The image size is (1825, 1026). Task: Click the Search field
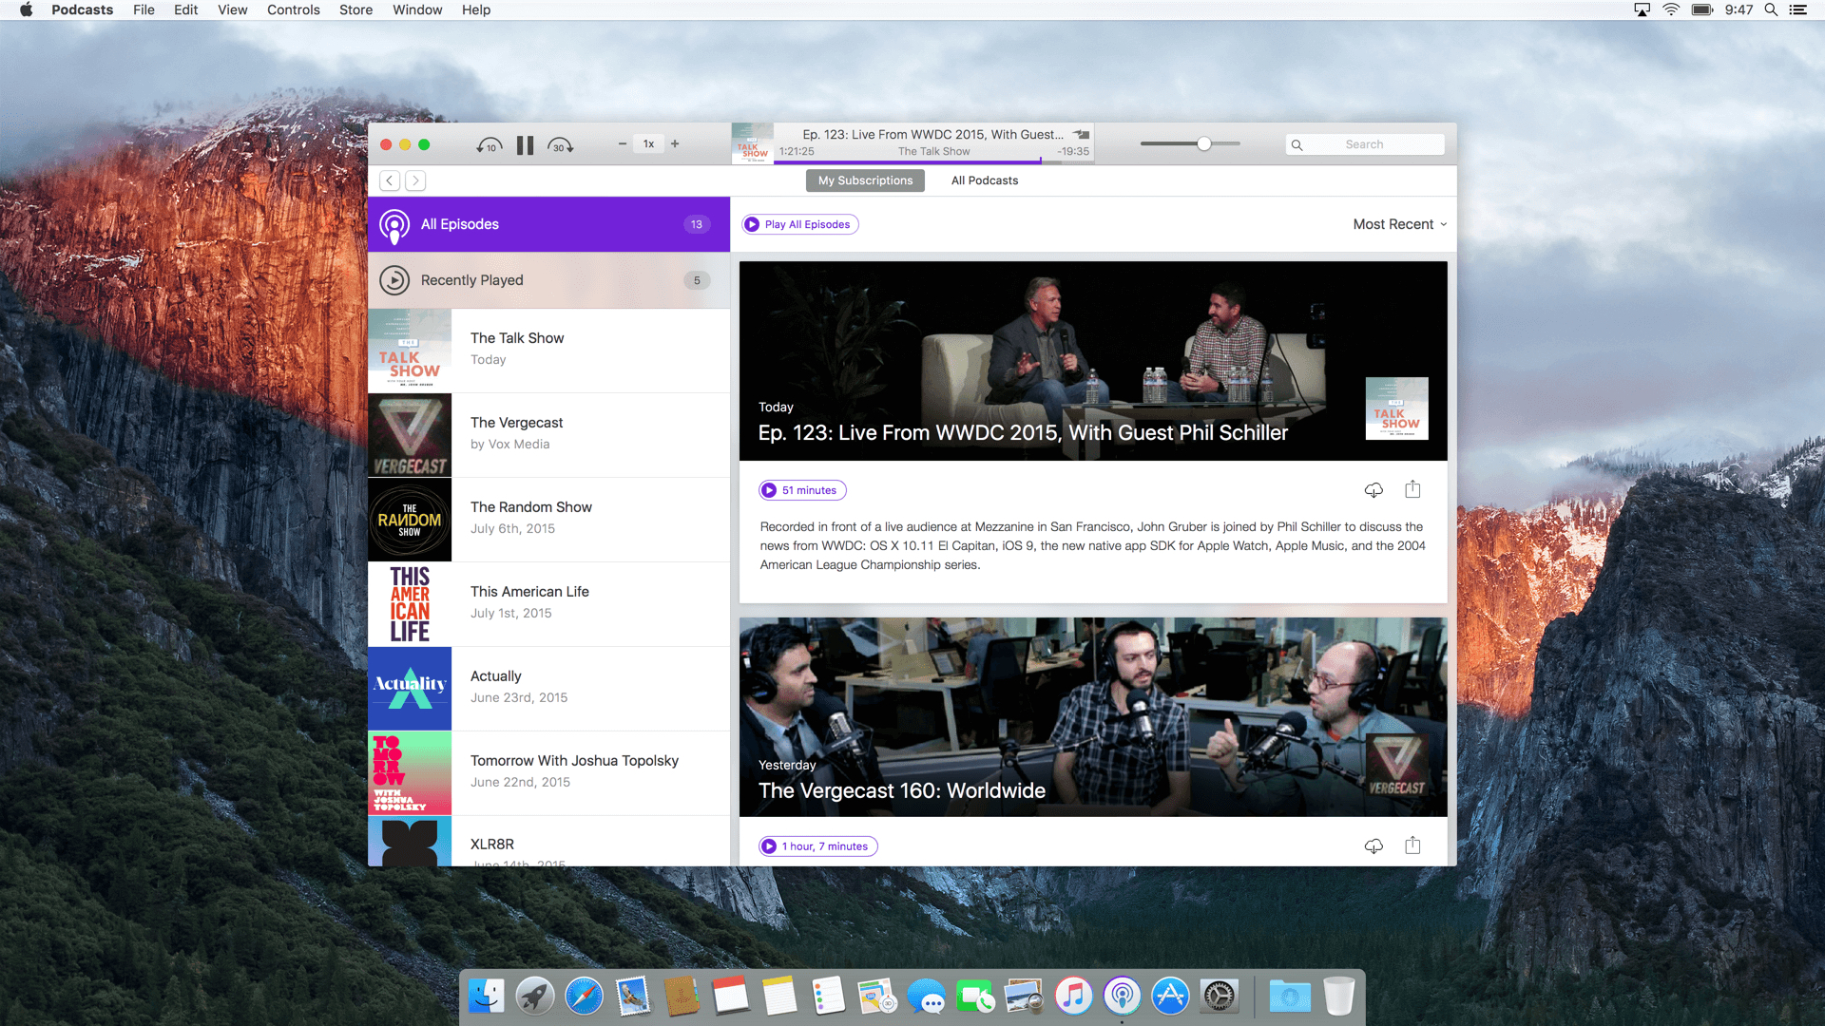(1365, 144)
